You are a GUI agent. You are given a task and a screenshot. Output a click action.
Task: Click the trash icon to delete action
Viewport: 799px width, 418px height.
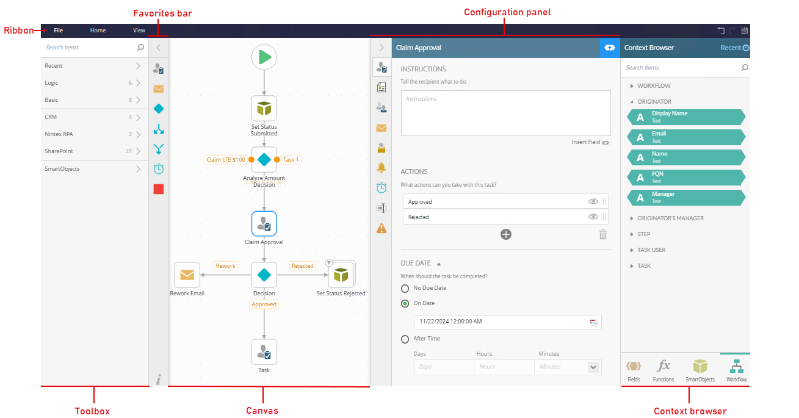(x=602, y=234)
